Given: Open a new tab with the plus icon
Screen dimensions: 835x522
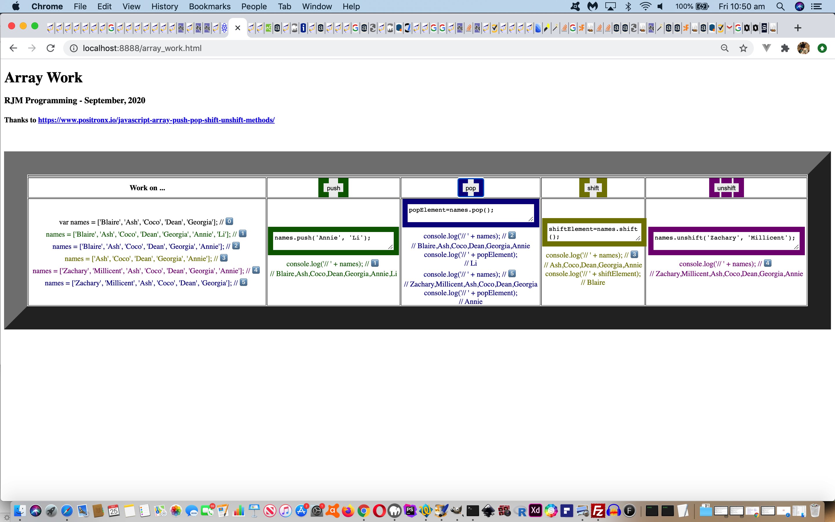Looking at the screenshot, I should tap(797, 28).
